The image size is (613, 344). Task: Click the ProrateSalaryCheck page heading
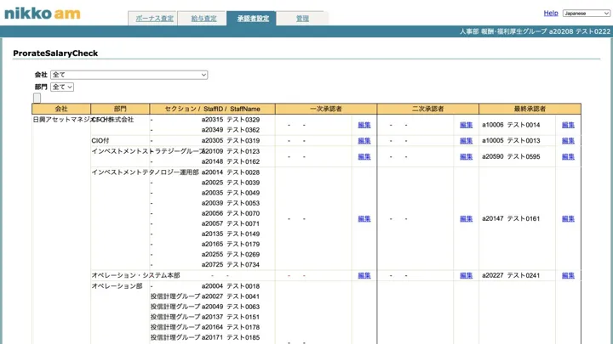[x=55, y=54]
